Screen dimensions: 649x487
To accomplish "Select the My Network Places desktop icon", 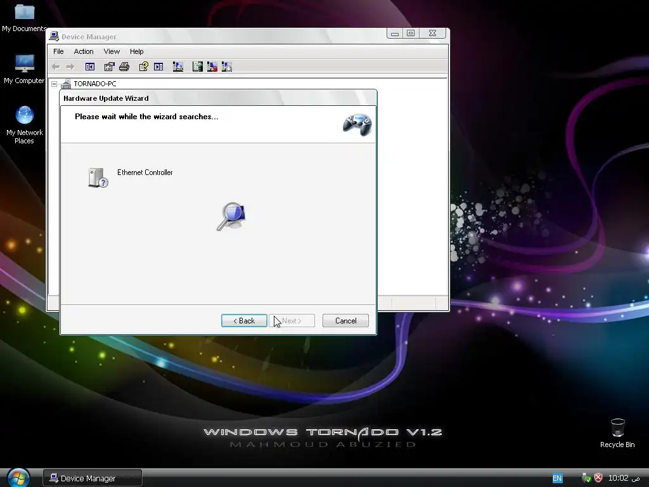I will click(x=25, y=125).
